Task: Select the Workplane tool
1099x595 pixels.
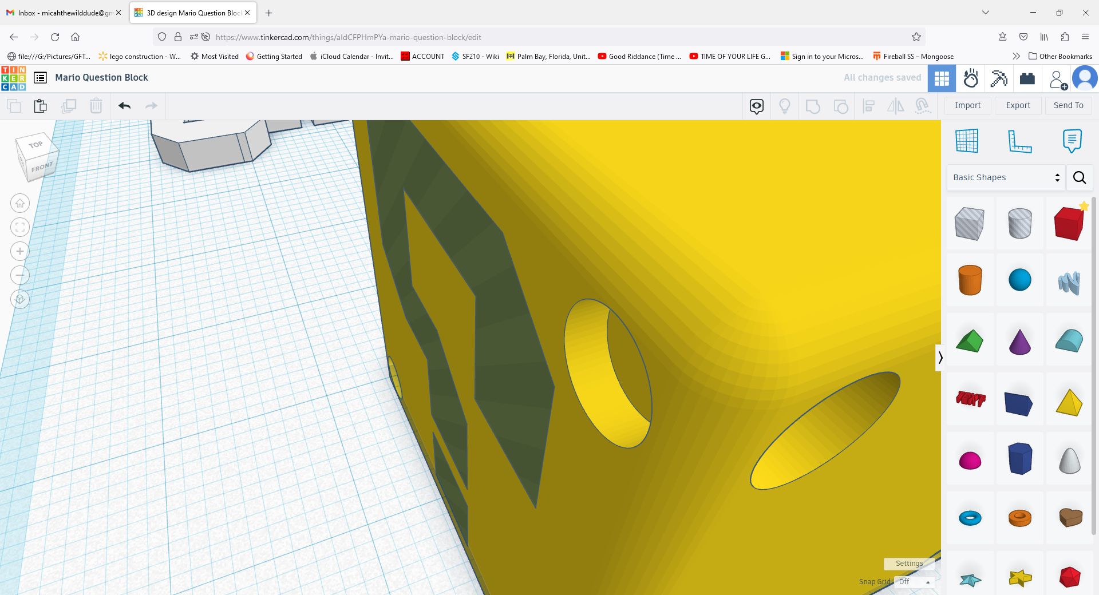Action: click(x=967, y=141)
